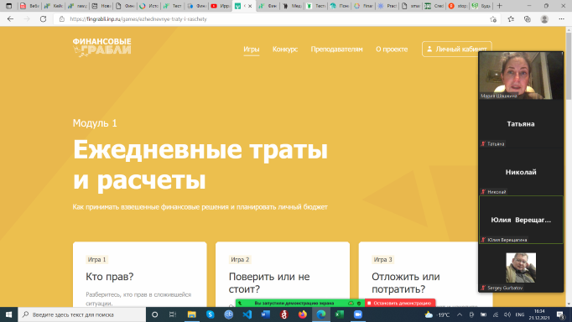The width and height of the screenshot is (572, 322).
Task: Close the active Fingrabli tab
Action: coord(250,6)
